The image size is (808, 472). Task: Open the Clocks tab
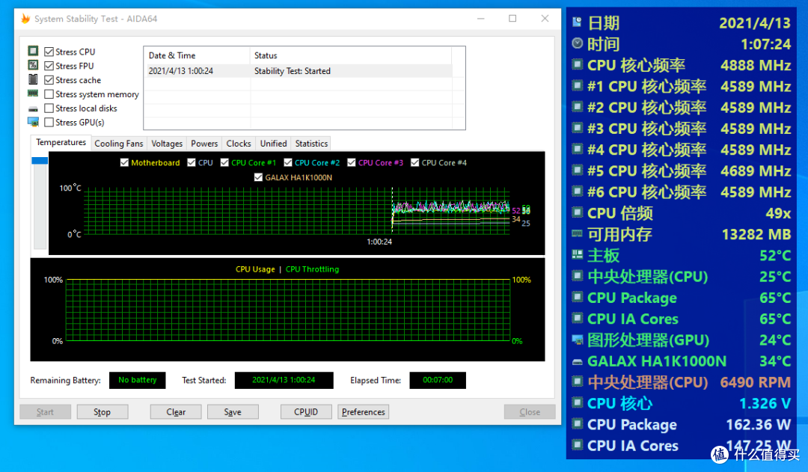(x=239, y=144)
